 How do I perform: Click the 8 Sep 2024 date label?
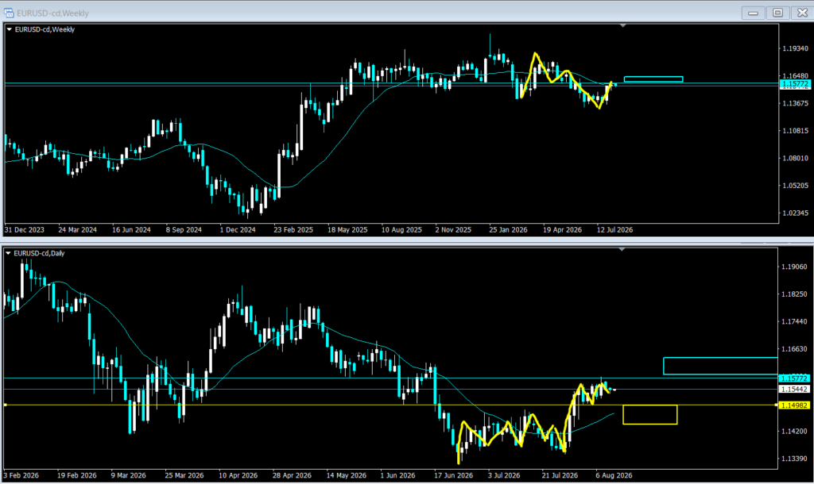point(184,229)
